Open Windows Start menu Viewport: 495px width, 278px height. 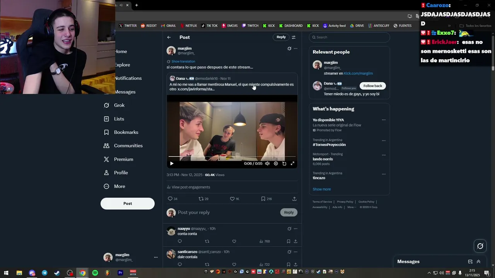click(6, 273)
